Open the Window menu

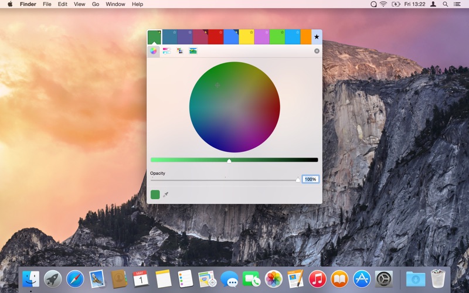pyautogui.click(x=115, y=4)
